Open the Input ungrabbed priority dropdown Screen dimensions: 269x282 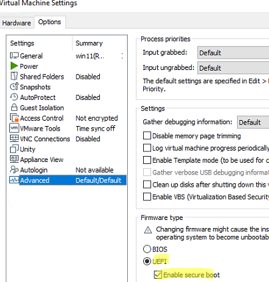point(233,68)
